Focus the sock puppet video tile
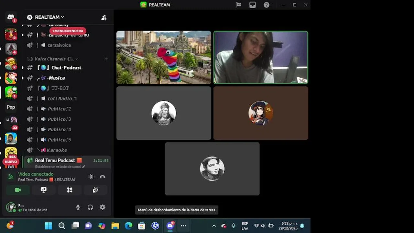The image size is (414, 233). 164,58
